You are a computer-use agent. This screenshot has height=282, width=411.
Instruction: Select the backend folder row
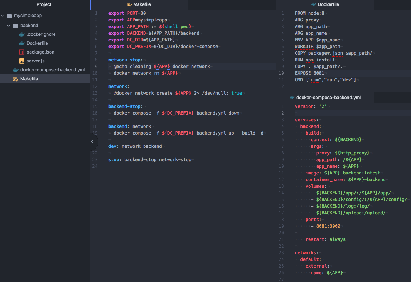(x=45, y=26)
